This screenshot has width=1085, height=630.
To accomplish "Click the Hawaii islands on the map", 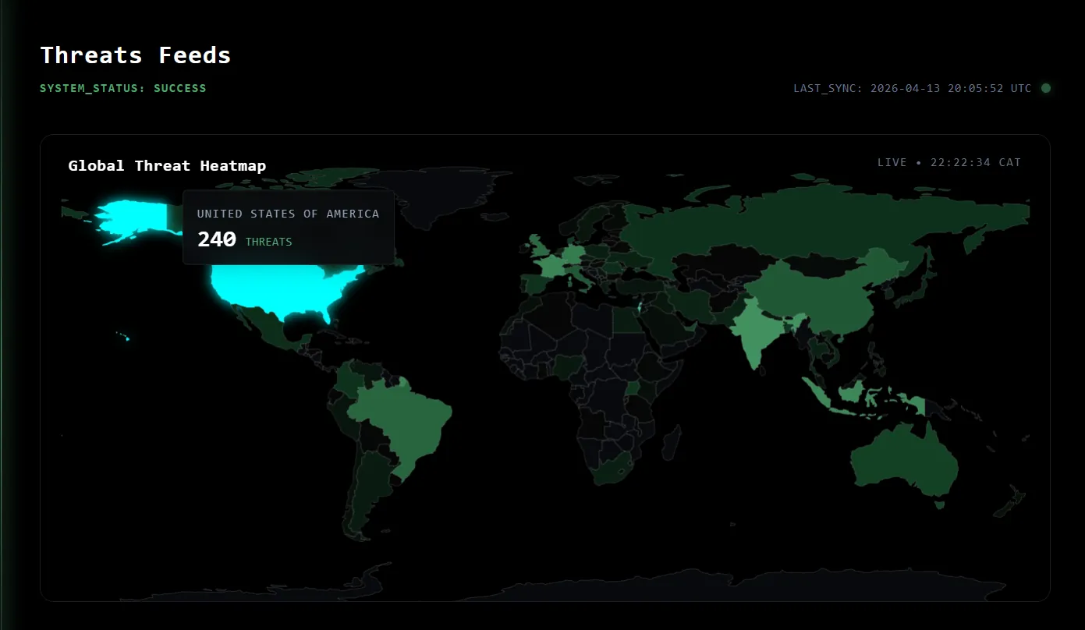I will click(x=124, y=337).
